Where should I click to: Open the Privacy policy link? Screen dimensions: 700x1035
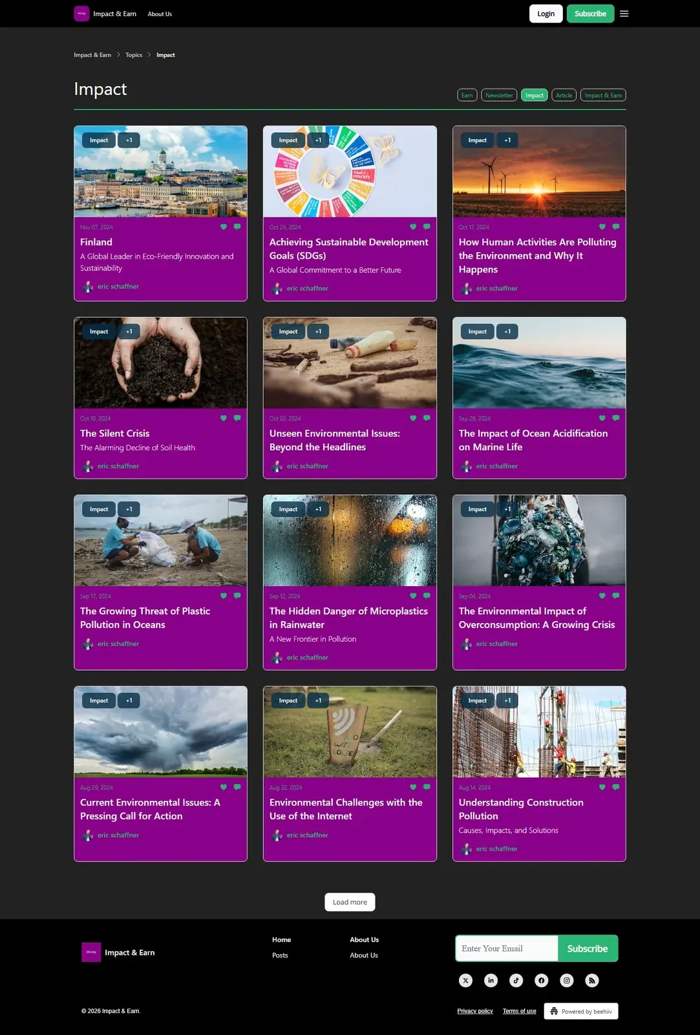click(475, 1011)
